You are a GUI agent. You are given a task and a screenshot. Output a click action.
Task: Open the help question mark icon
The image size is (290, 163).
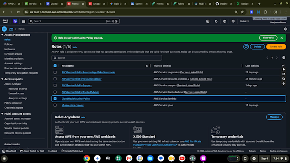(224, 21)
